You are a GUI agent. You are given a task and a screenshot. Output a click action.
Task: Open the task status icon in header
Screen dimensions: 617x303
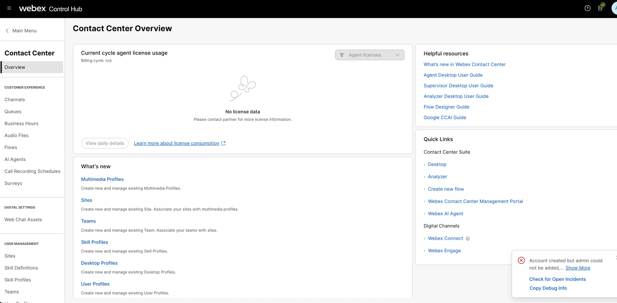(600, 8)
